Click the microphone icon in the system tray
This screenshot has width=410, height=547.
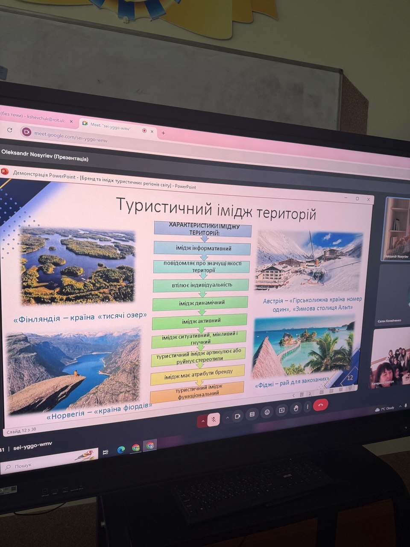point(405,405)
